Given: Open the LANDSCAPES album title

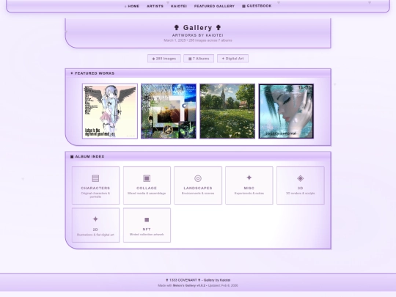Looking at the screenshot, I should 198,188.
